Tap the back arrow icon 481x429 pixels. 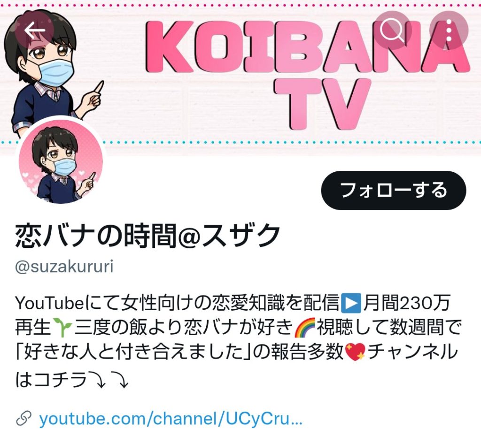click(x=35, y=30)
